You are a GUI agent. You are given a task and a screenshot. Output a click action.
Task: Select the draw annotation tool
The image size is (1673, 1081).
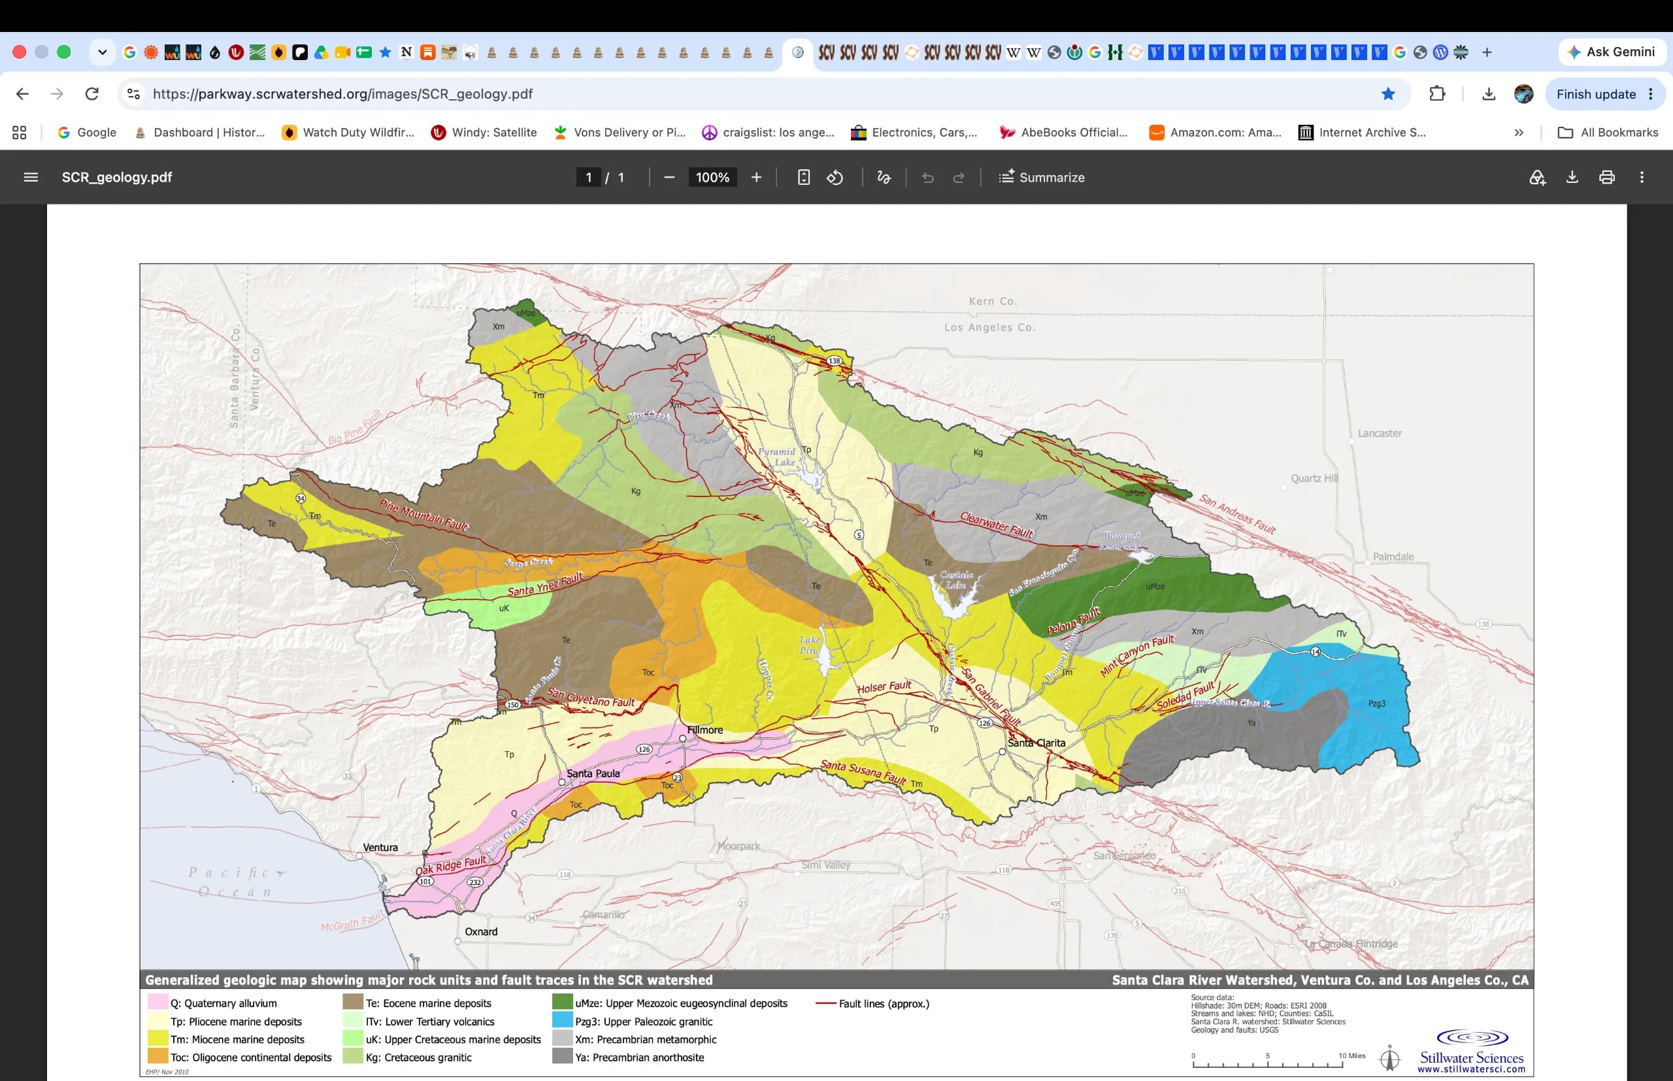click(884, 177)
